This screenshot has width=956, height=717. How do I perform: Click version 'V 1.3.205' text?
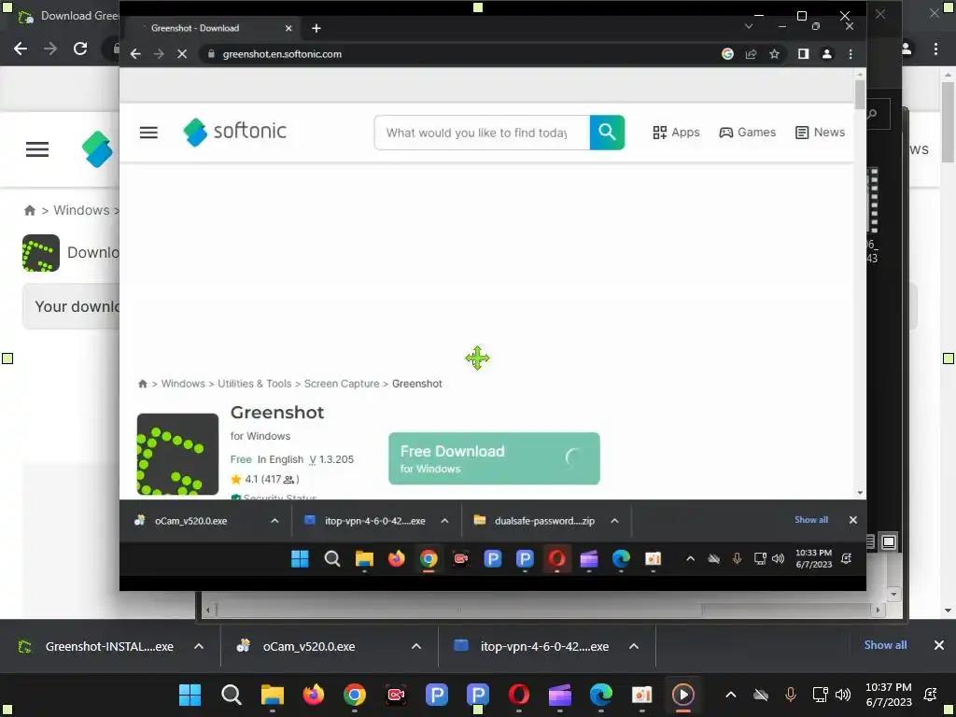[331, 459]
